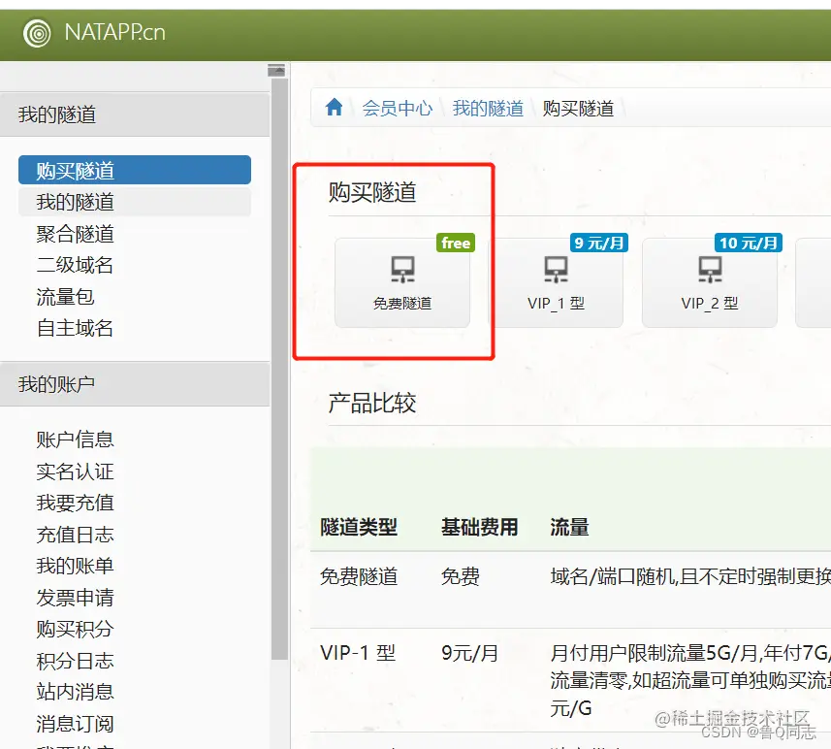Click the 9 元/月 price badge
The width and height of the screenshot is (831, 749).
599,243
